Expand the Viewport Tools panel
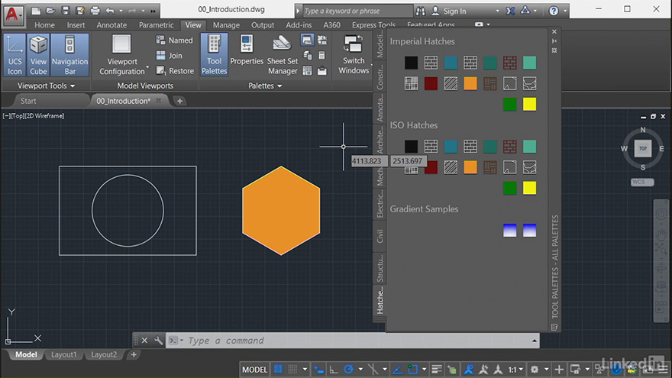The height and width of the screenshot is (378, 672). click(46, 86)
